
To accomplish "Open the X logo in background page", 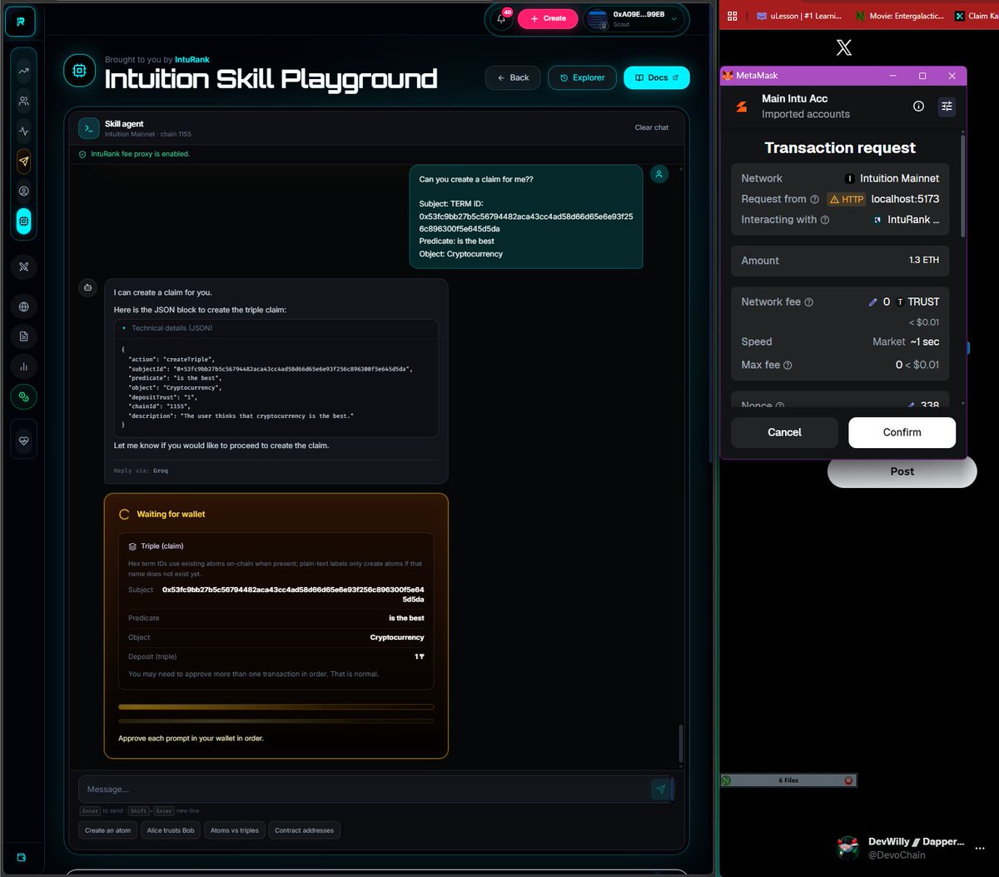I will 844,47.
